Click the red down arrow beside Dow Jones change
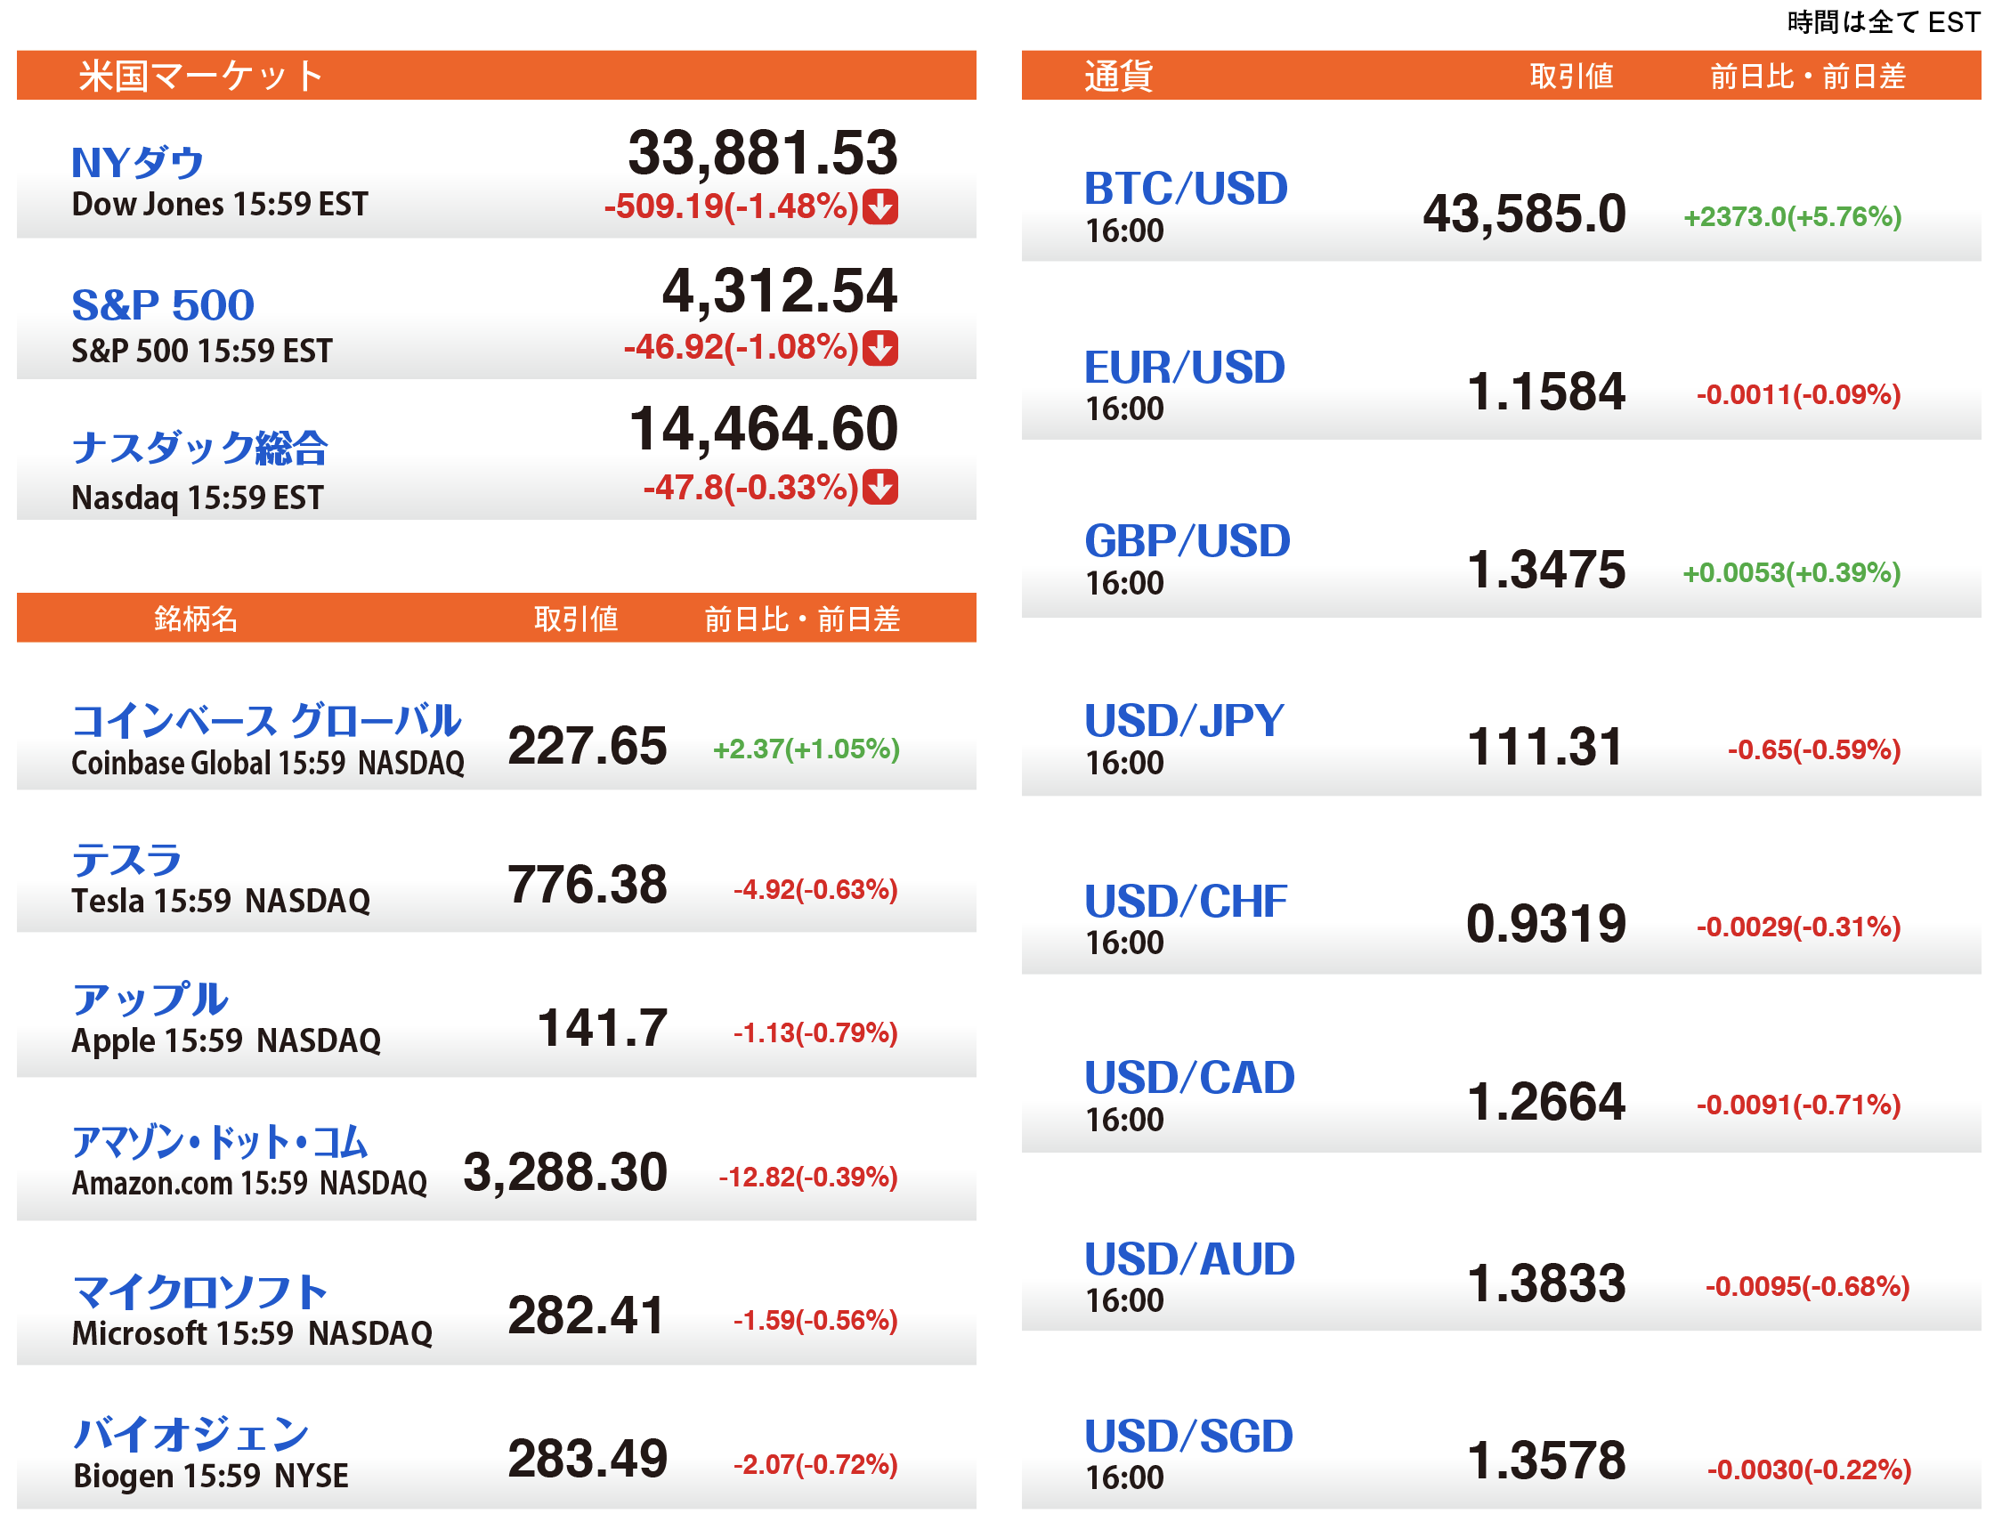Screen dimensions: 1994x1538 pos(880,206)
